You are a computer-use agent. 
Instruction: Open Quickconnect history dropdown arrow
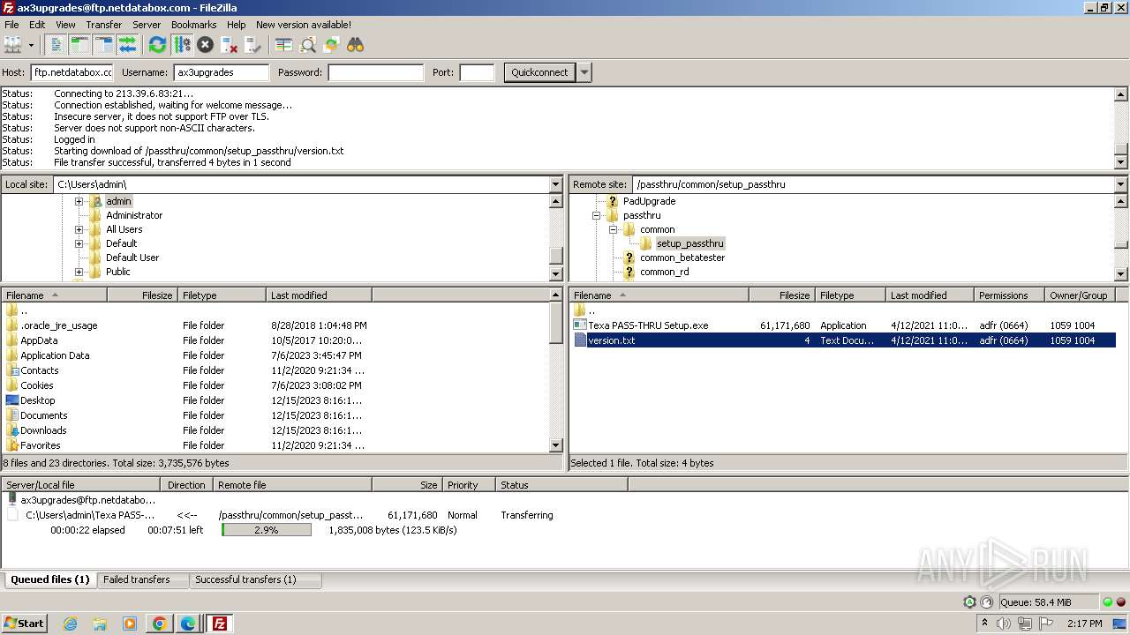tap(584, 72)
